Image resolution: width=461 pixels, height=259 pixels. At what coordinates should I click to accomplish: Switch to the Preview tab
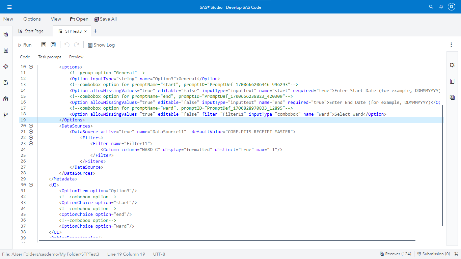click(x=76, y=57)
